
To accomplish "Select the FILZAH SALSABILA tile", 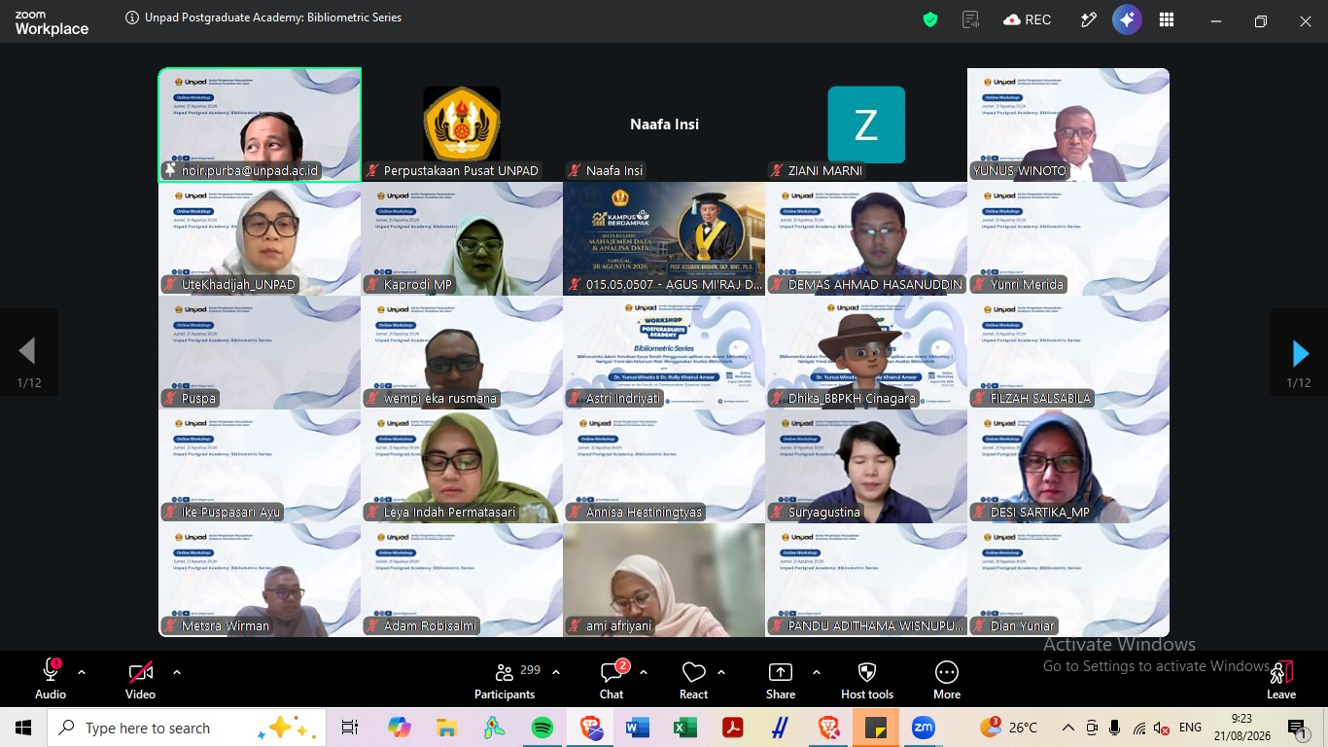I will click(x=1068, y=353).
